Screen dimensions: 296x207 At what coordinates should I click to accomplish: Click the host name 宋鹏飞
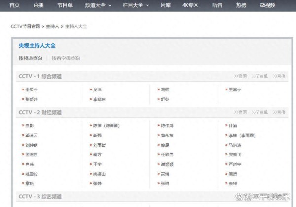pyautogui.click(x=235, y=155)
